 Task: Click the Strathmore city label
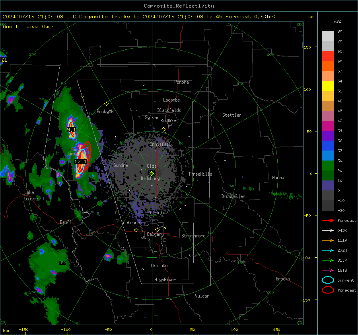[x=193, y=236]
